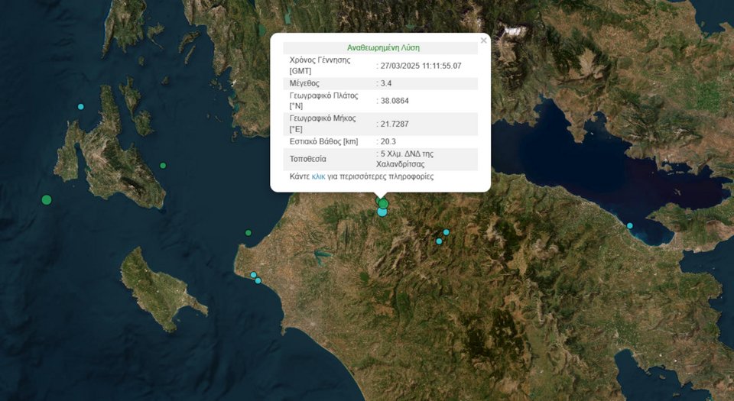Click the magnitude value 3.4
The image size is (734, 401).
tap(386, 83)
